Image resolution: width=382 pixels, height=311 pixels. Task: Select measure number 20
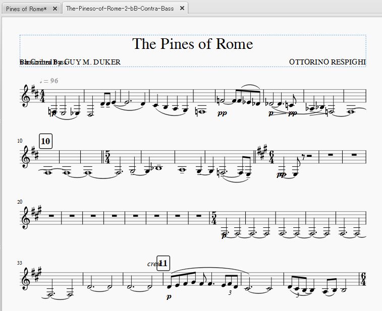20,202
